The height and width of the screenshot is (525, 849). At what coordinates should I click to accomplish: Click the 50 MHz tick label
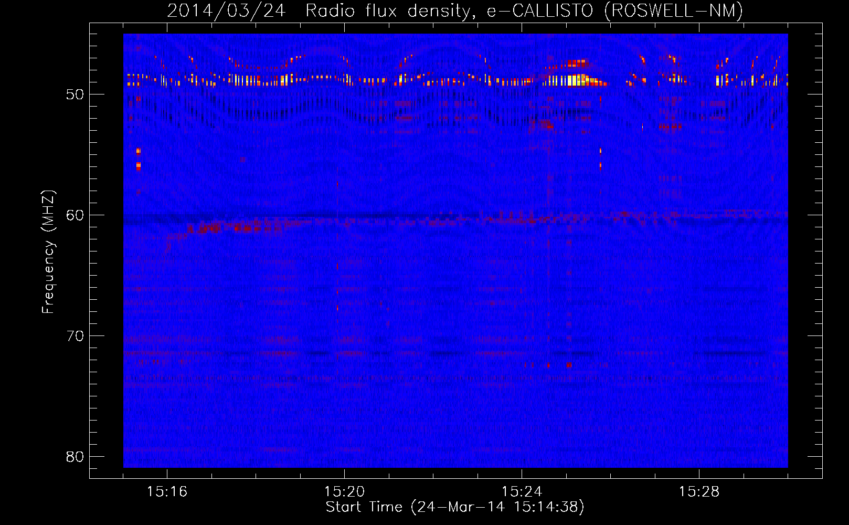[x=75, y=94]
